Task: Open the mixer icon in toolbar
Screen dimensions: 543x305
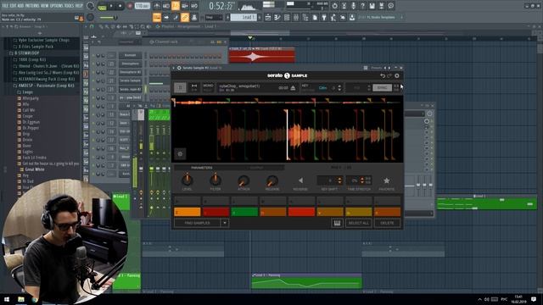Action: 296,17
